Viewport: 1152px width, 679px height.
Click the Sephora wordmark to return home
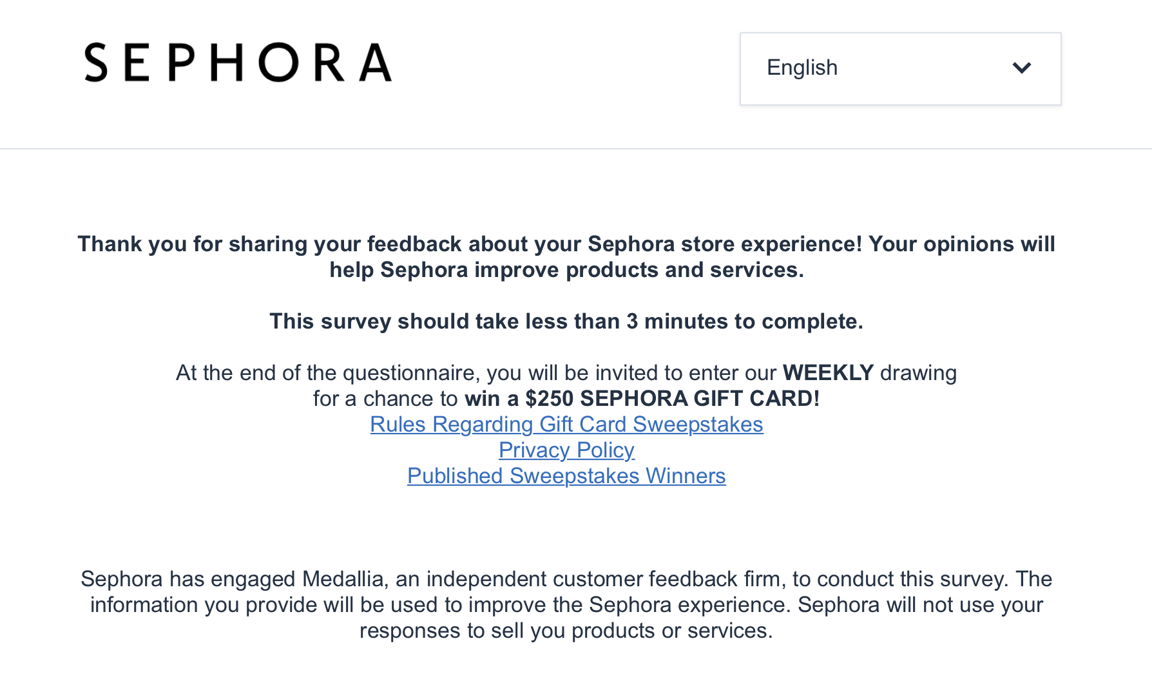(236, 62)
